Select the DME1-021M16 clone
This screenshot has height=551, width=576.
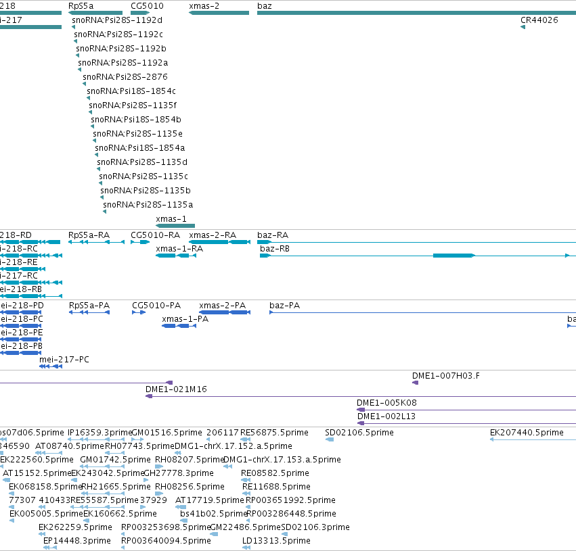tap(361, 396)
